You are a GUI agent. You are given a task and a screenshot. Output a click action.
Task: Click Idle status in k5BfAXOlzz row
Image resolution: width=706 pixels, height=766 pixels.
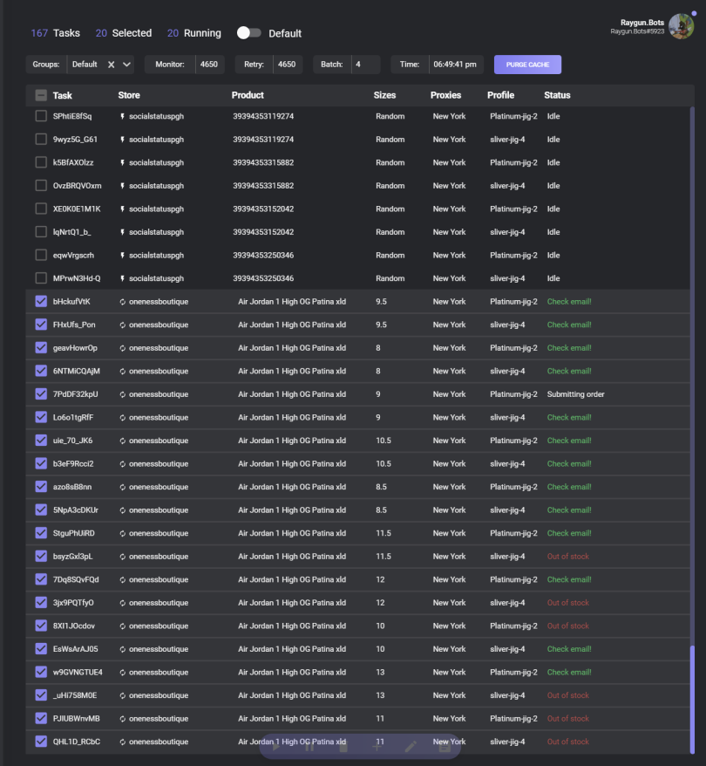[553, 162]
